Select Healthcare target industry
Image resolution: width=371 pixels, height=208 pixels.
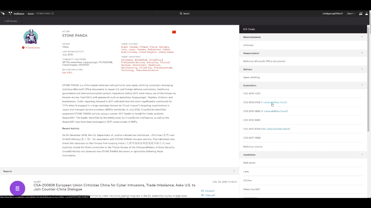[154, 65]
